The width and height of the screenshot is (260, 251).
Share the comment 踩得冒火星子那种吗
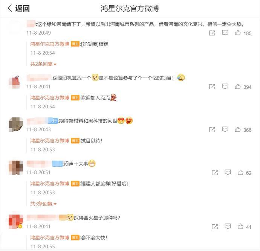click(x=215, y=227)
